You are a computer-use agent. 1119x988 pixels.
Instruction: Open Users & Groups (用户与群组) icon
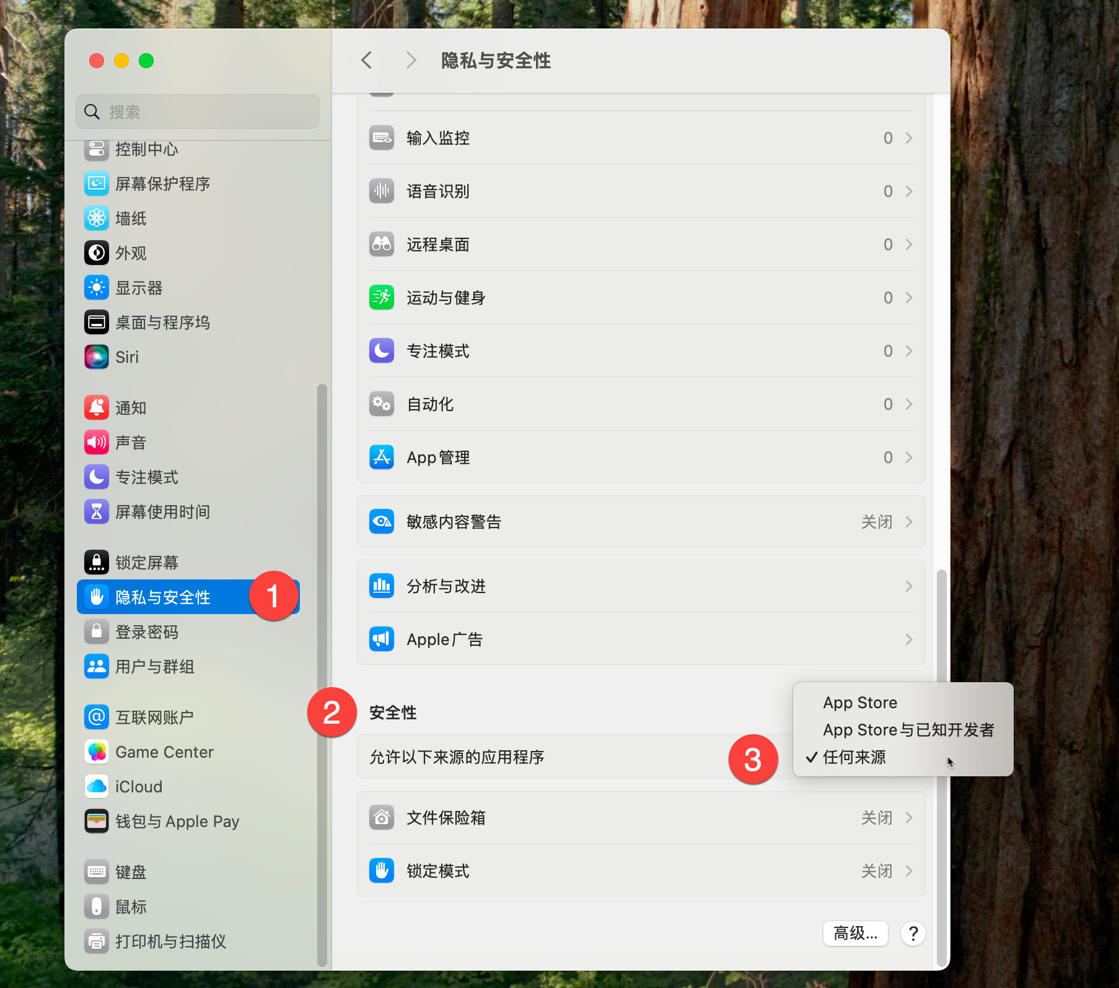(x=97, y=667)
